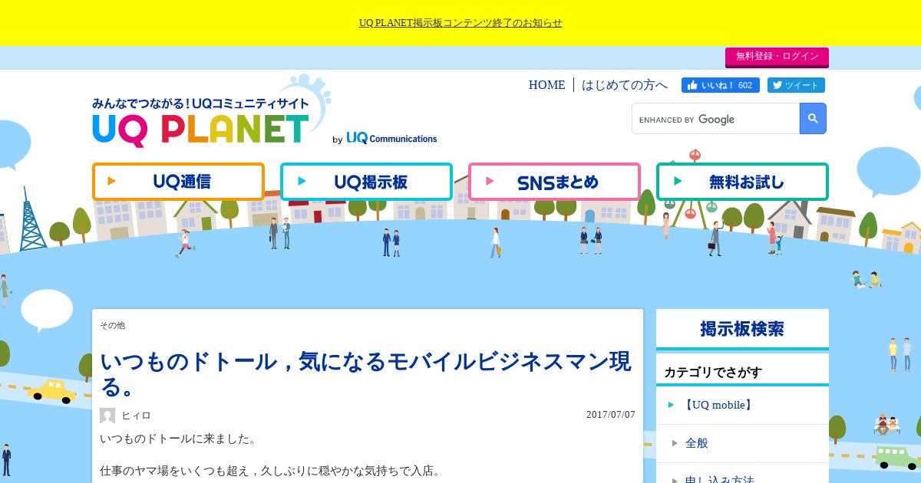The image size is (921, 483).
Task: Open the article title いつものドトール
Action: click(366, 373)
